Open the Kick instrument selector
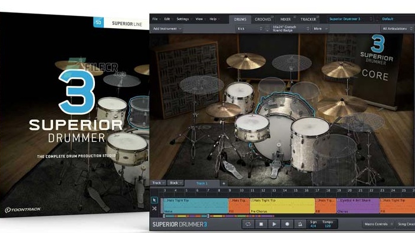This screenshot has height=233, width=415. tap(249, 28)
